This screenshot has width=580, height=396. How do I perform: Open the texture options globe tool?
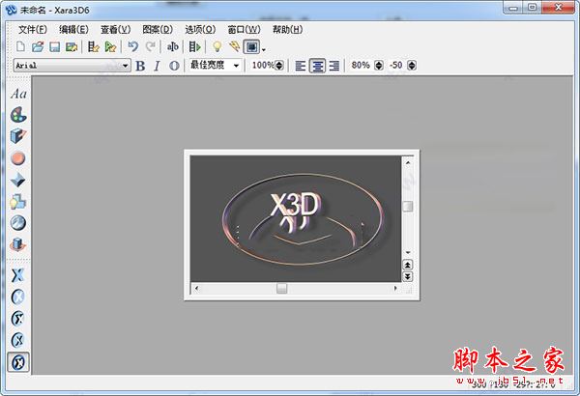(18, 223)
